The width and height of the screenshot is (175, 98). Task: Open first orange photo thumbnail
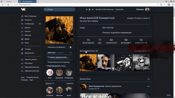(88, 63)
